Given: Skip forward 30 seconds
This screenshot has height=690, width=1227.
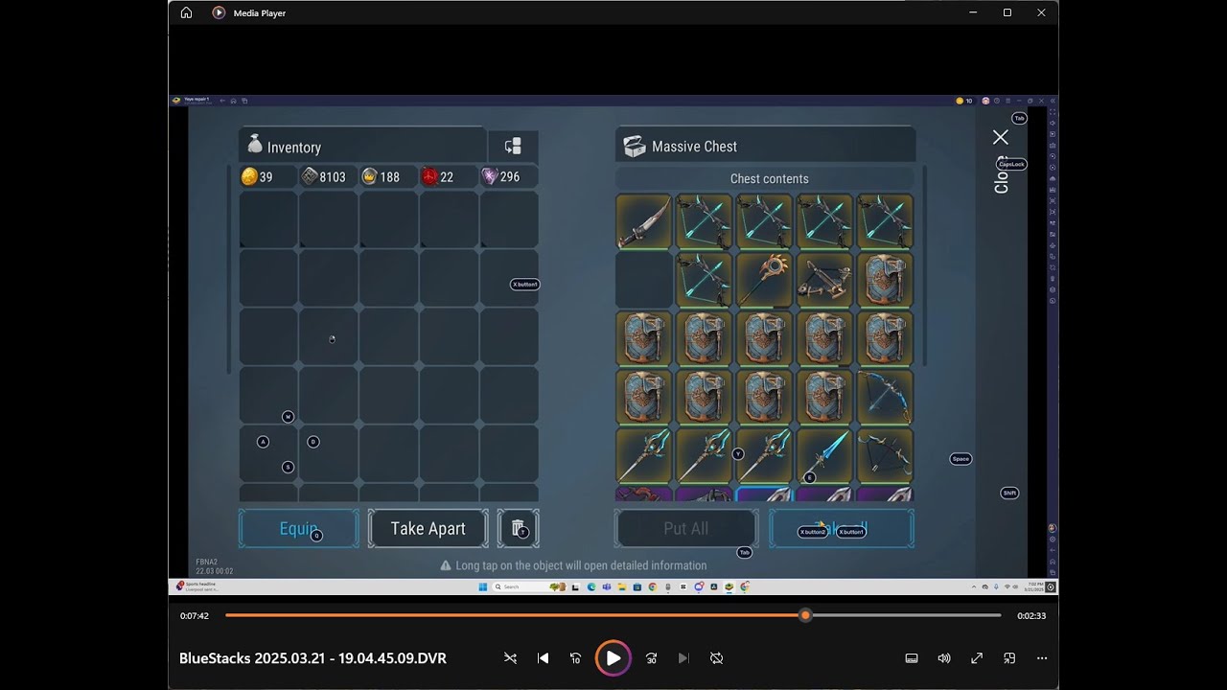Looking at the screenshot, I should (651, 658).
